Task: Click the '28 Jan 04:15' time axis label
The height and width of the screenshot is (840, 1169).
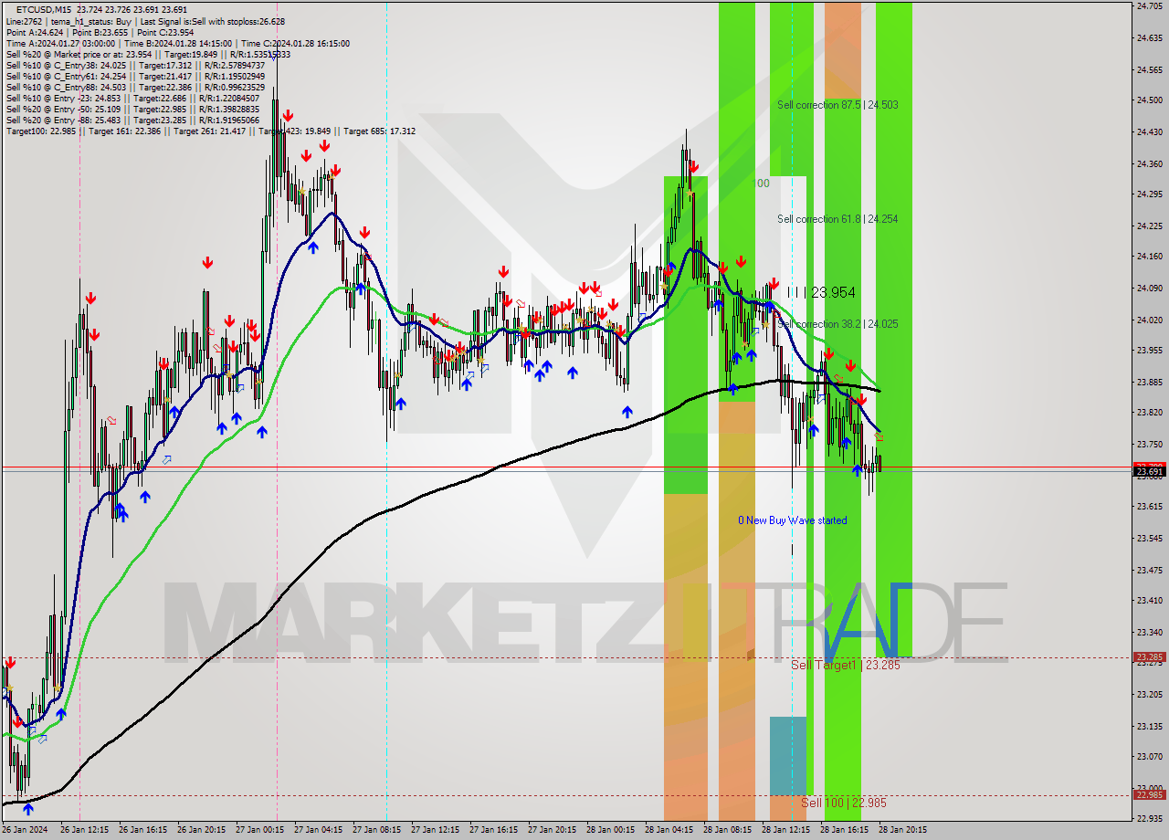Action: [669, 830]
